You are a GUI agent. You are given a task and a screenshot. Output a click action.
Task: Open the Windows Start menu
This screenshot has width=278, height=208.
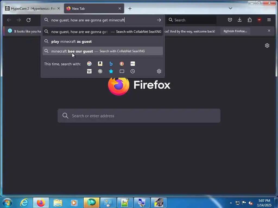[7, 203]
